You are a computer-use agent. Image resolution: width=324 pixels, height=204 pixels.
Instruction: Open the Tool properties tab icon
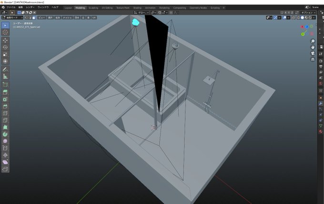[321, 54]
